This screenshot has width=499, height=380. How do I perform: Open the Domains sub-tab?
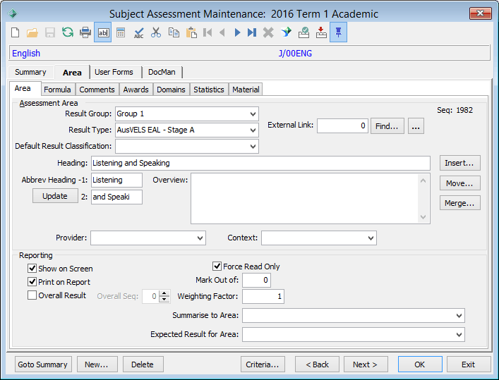click(x=171, y=90)
